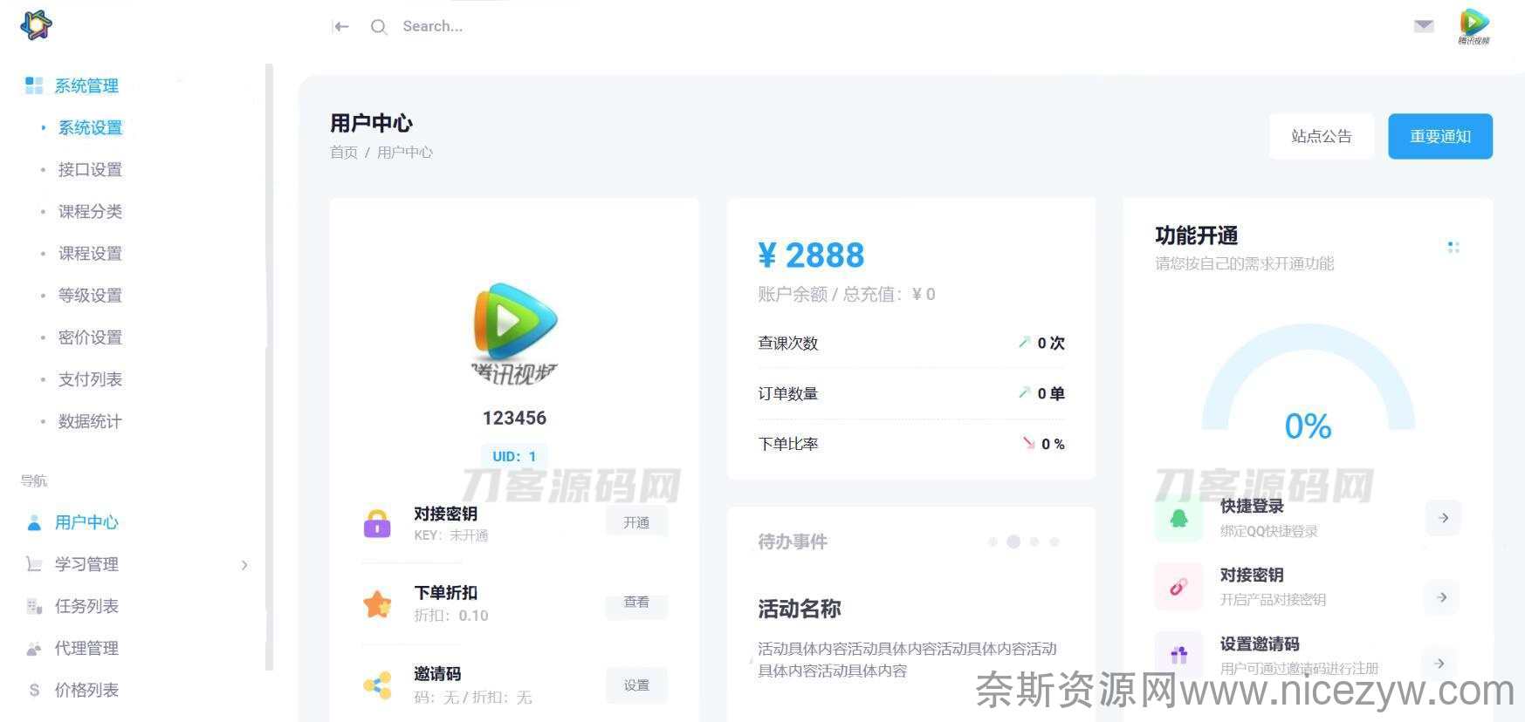
Task: Open the user avatar in top-right header
Action: [1473, 26]
